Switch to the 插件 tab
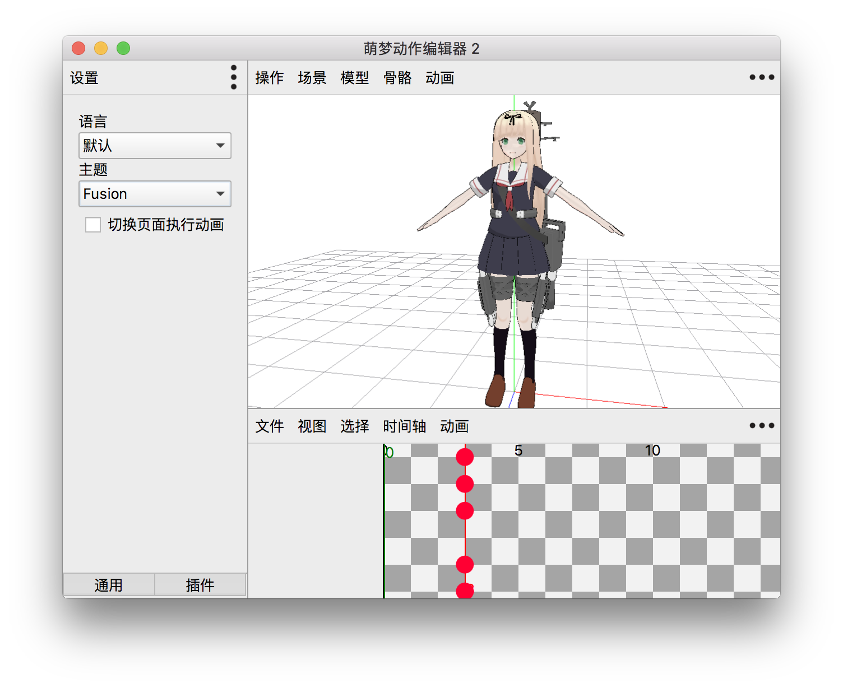Viewport: 843px width, 688px height. click(200, 585)
